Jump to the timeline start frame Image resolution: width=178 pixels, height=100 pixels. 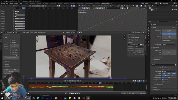click(70, 93)
